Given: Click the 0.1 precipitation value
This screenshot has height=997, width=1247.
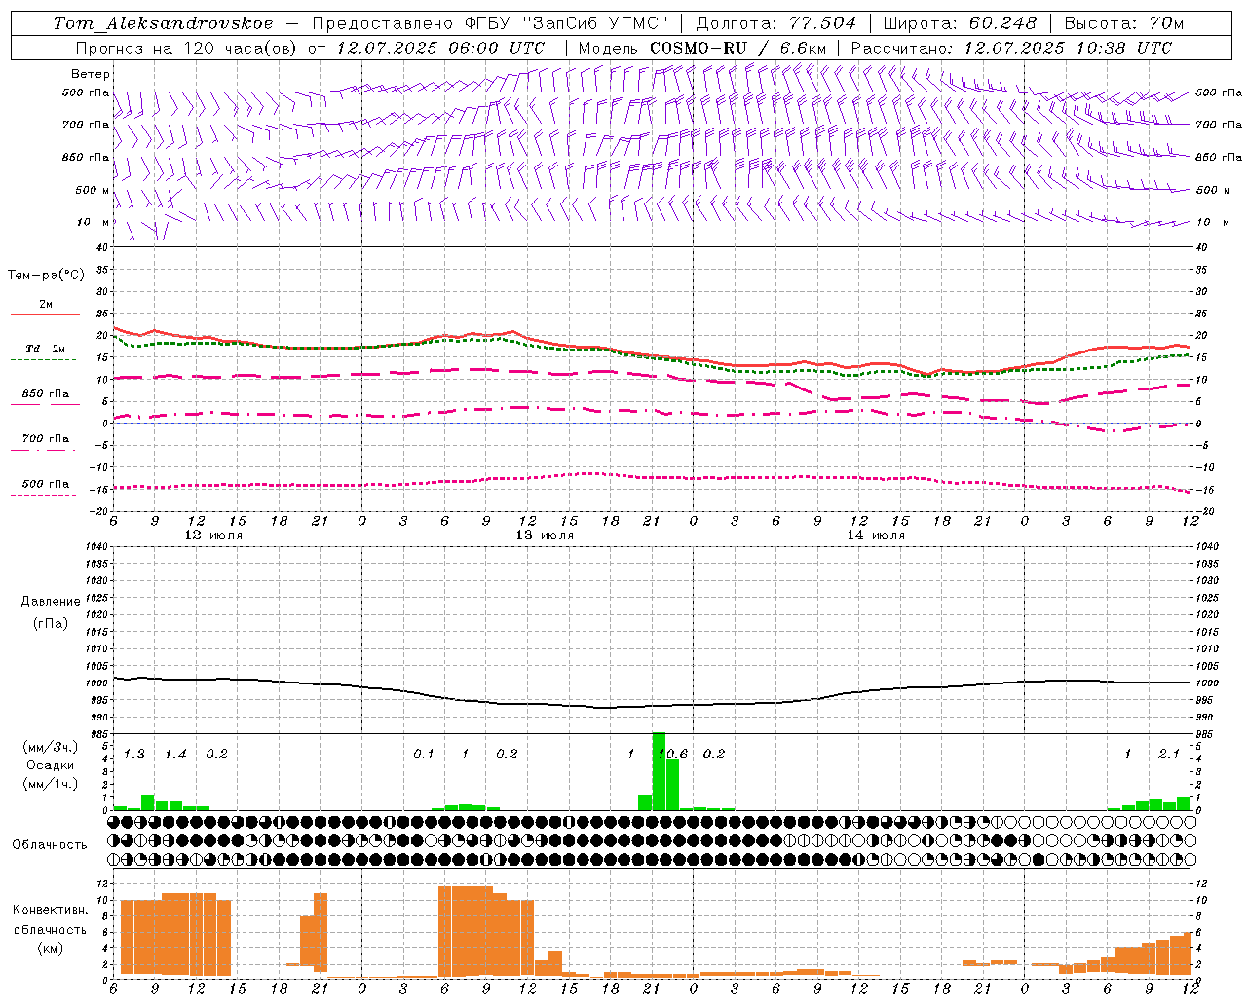Looking at the screenshot, I should coord(424,754).
